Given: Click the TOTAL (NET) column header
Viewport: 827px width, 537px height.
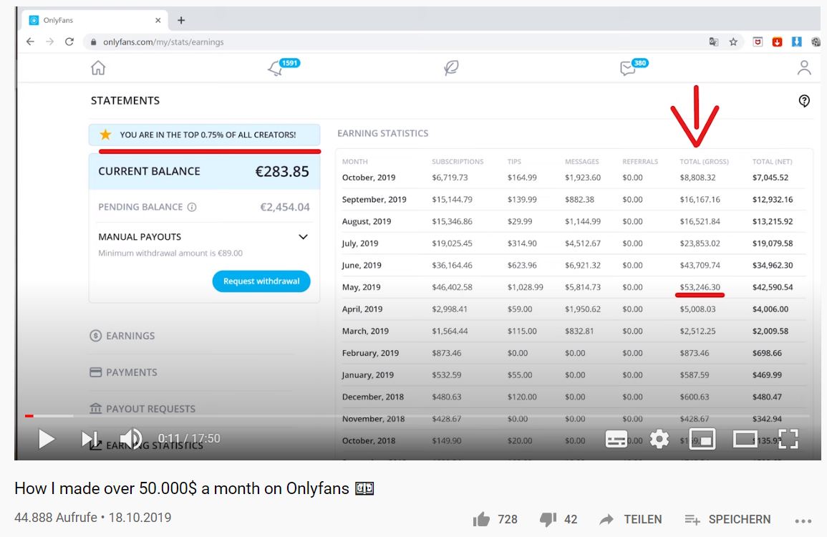Looking at the screenshot, I should [x=772, y=161].
